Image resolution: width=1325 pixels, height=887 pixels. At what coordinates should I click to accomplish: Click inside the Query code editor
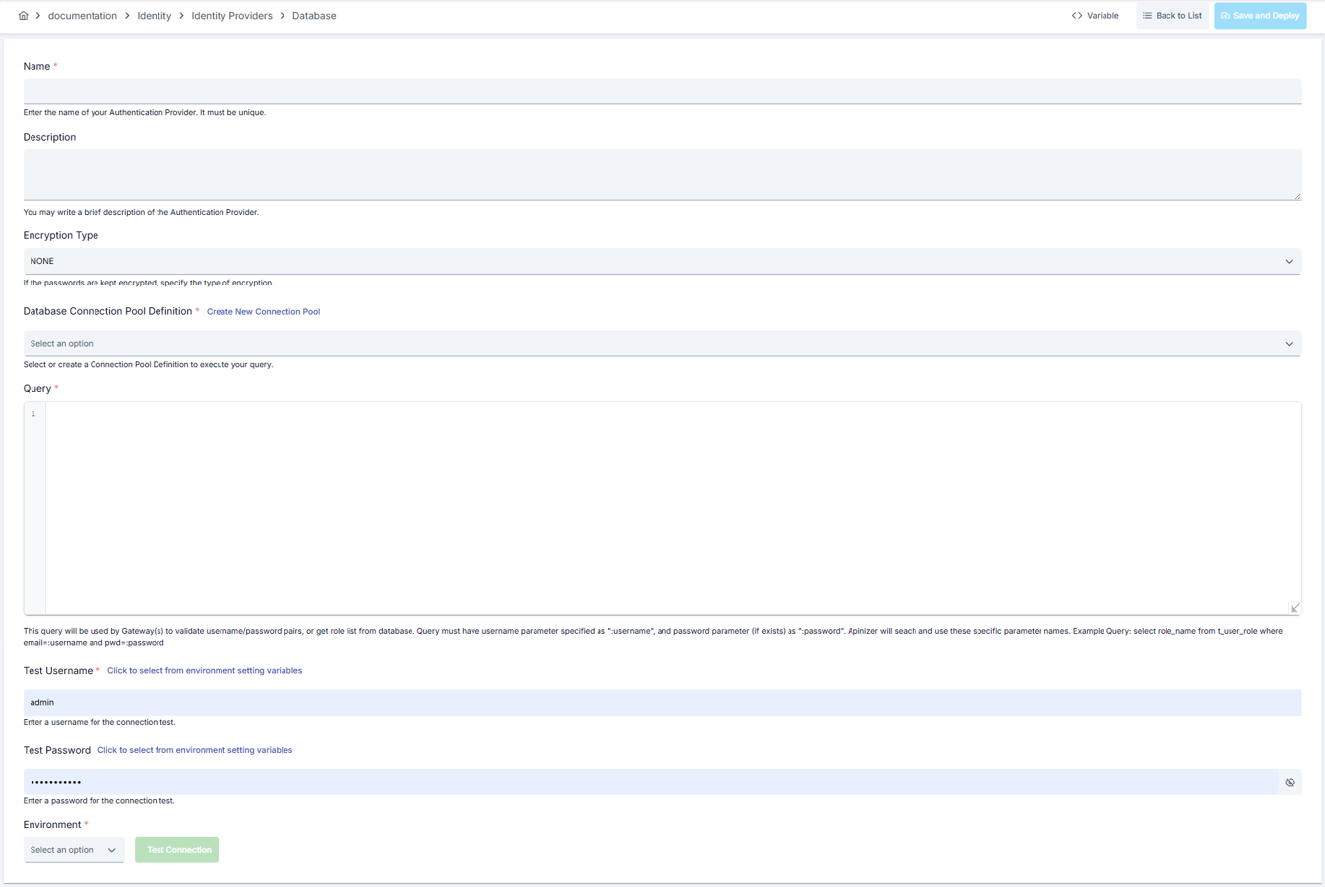673,508
